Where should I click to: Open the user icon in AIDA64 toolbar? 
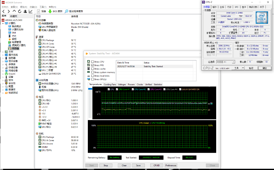click(25, 11)
